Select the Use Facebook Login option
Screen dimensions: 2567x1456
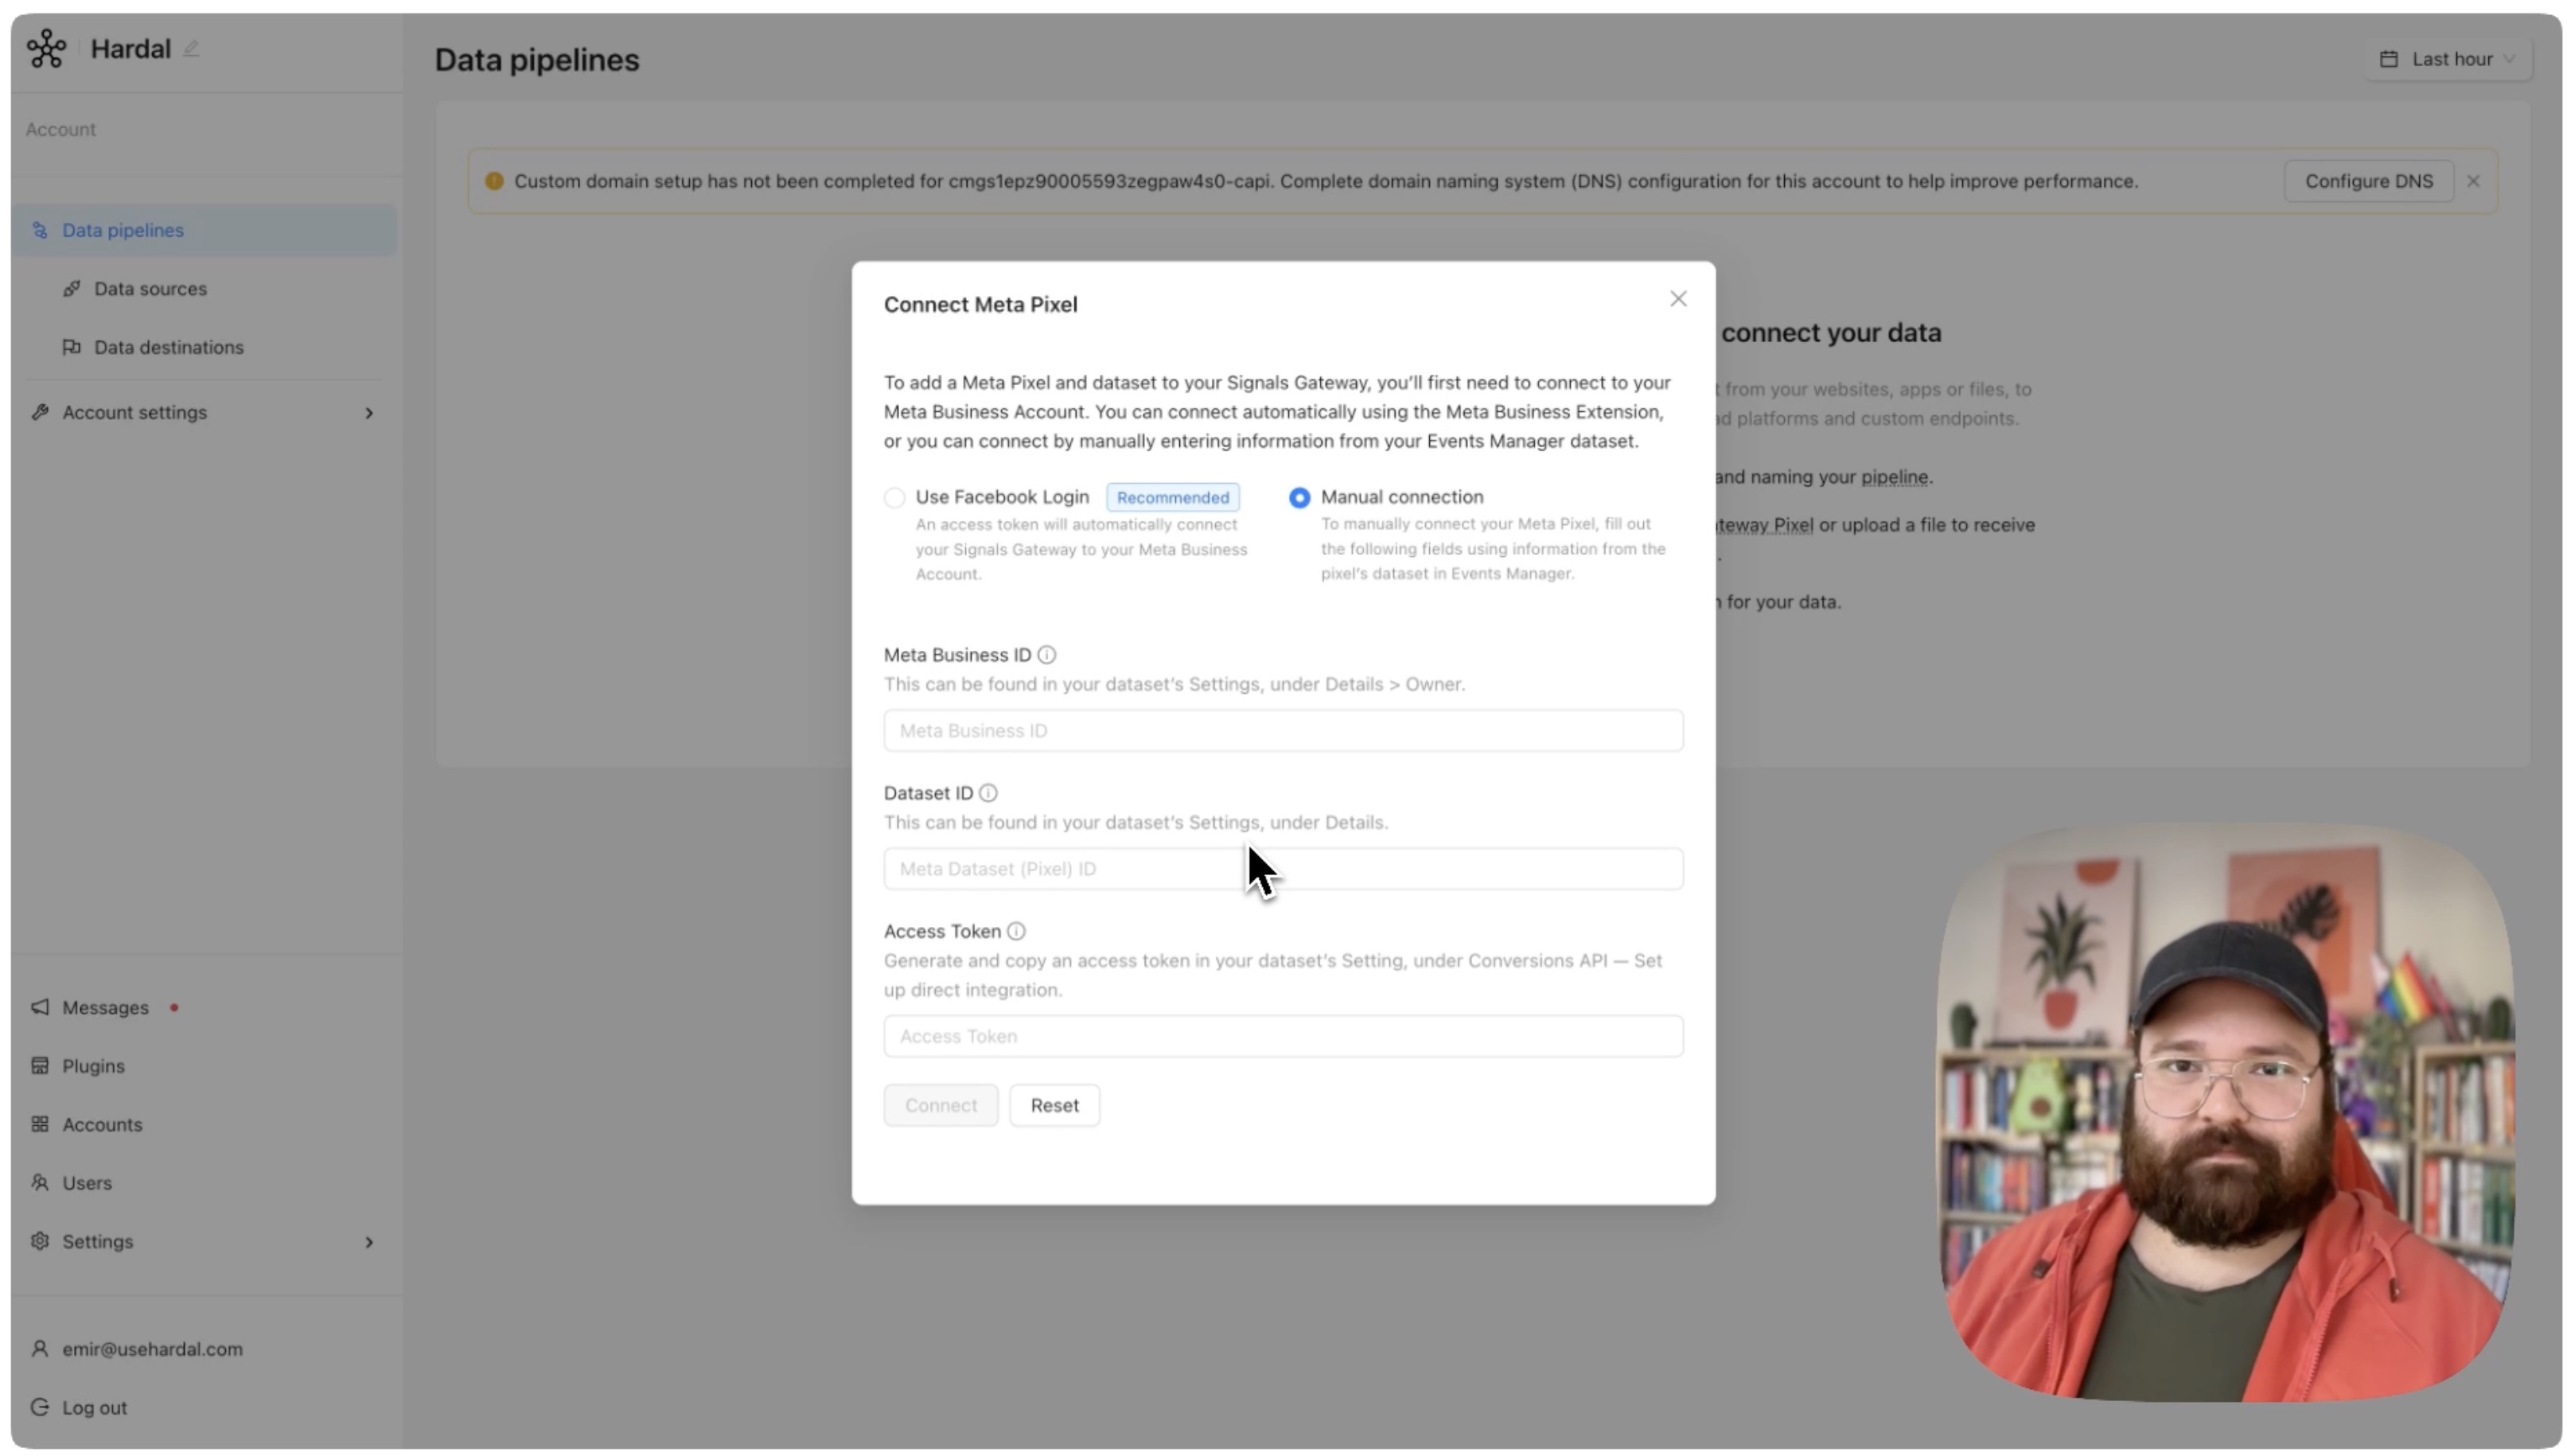895,497
